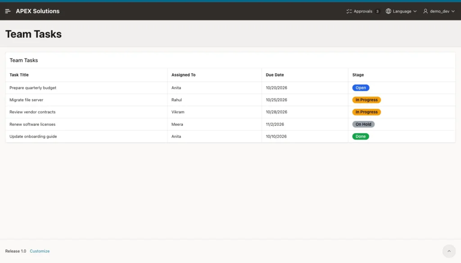Click assignee Vikram in the table

pos(178,112)
